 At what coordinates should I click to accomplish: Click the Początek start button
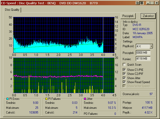tap(128, 16)
